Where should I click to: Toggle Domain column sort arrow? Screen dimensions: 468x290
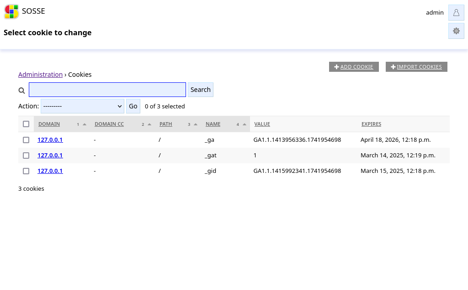click(85, 124)
